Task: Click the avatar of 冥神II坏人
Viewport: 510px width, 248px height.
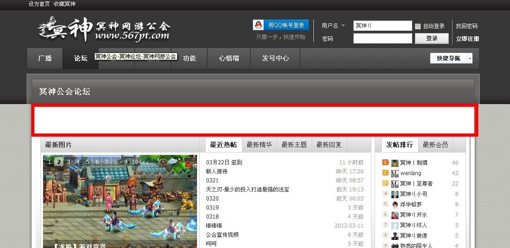Action: [395, 225]
